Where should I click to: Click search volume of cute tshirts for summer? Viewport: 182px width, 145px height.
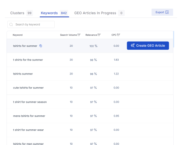pyautogui.click(x=71, y=88)
